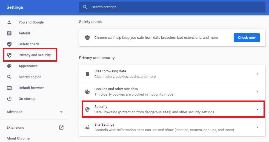This screenshot has height=142, width=269.
Task: Expand the Advanced section arrow
Action: point(61,112)
